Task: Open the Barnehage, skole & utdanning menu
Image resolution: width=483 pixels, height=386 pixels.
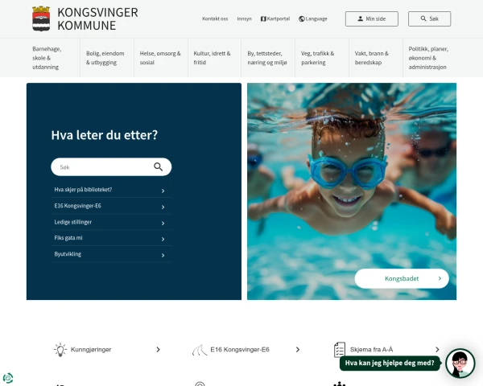Action: tap(53, 58)
